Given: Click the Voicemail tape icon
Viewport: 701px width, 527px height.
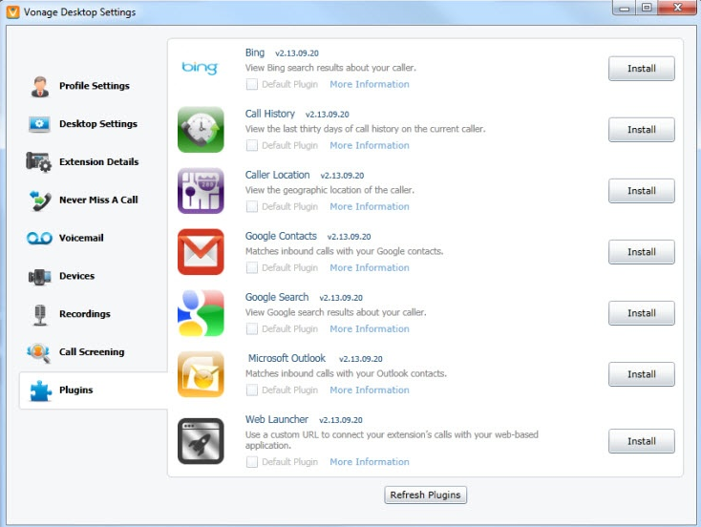Looking at the screenshot, I should click(x=39, y=238).
